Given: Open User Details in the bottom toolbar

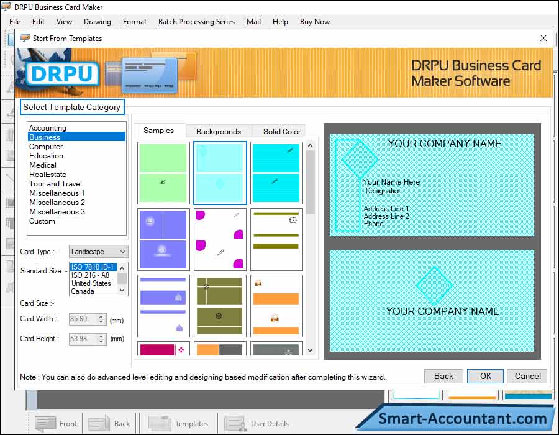Looking at the screenshot, I should (257, 424).
